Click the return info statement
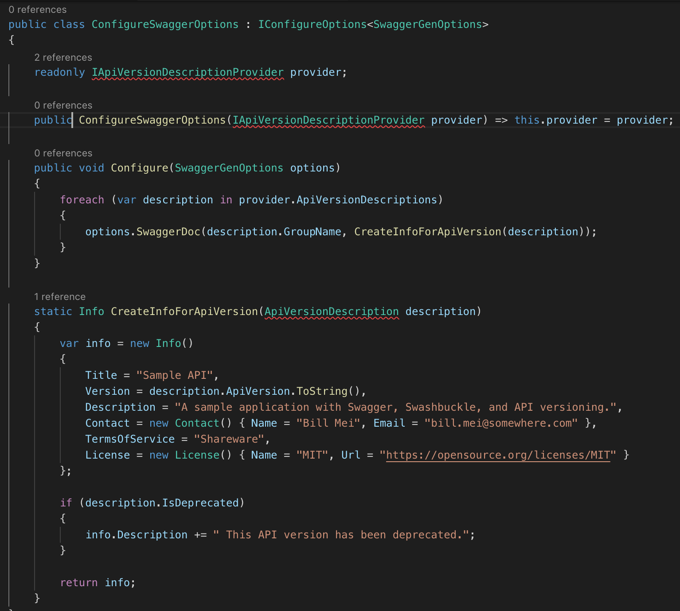Screen dimensions: 680x611 98,582
